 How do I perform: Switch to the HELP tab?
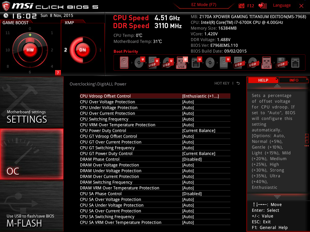[x=263, y=80]
